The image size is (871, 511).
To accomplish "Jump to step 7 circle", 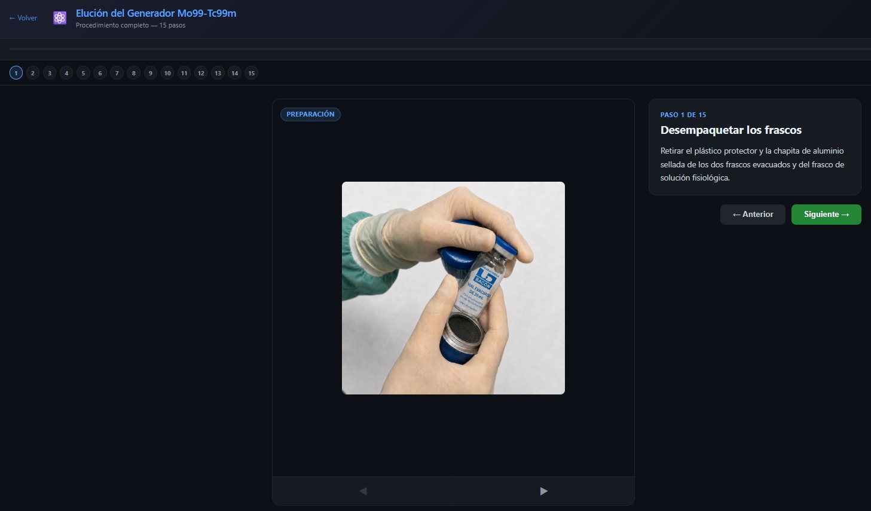I will point(117,73).
